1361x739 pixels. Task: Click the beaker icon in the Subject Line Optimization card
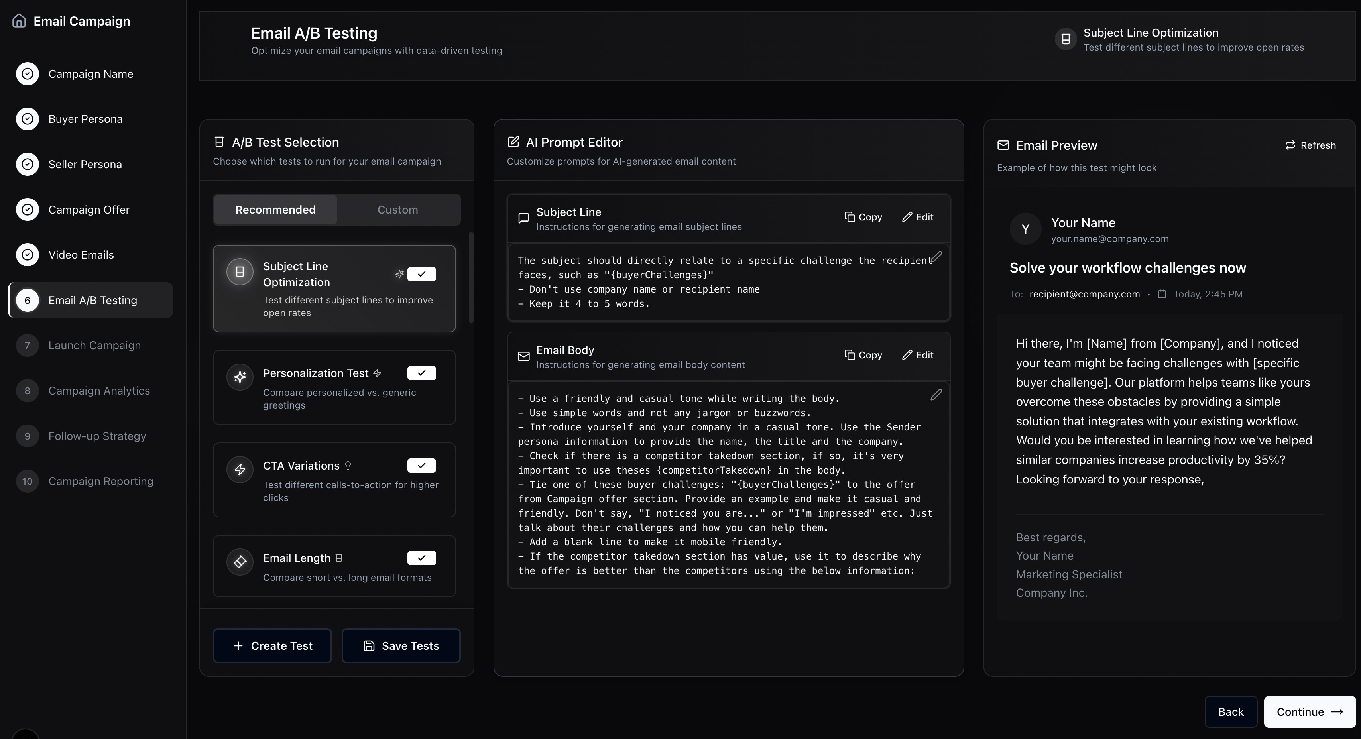(240, 272)
